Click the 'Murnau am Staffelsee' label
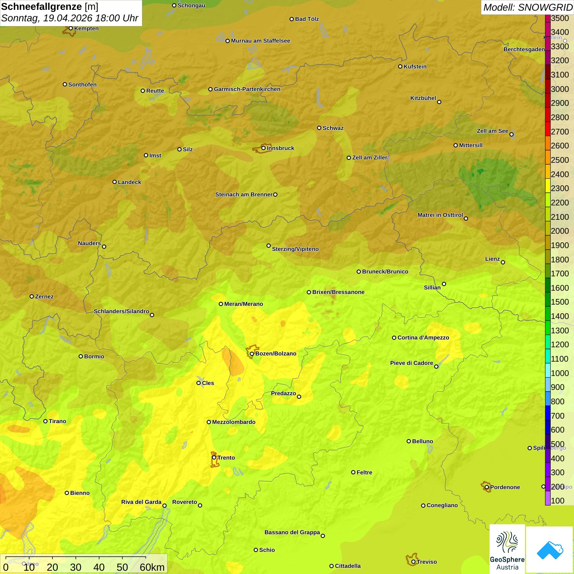The image size is (574, 574). click(x=260, y=41)
